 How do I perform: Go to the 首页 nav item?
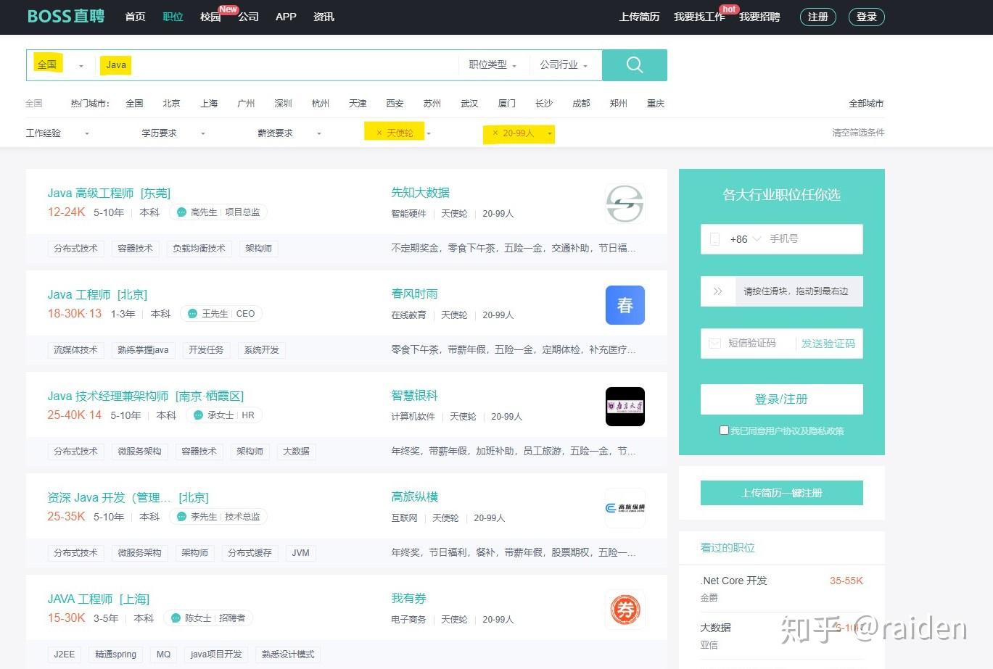tap(135, 17)
